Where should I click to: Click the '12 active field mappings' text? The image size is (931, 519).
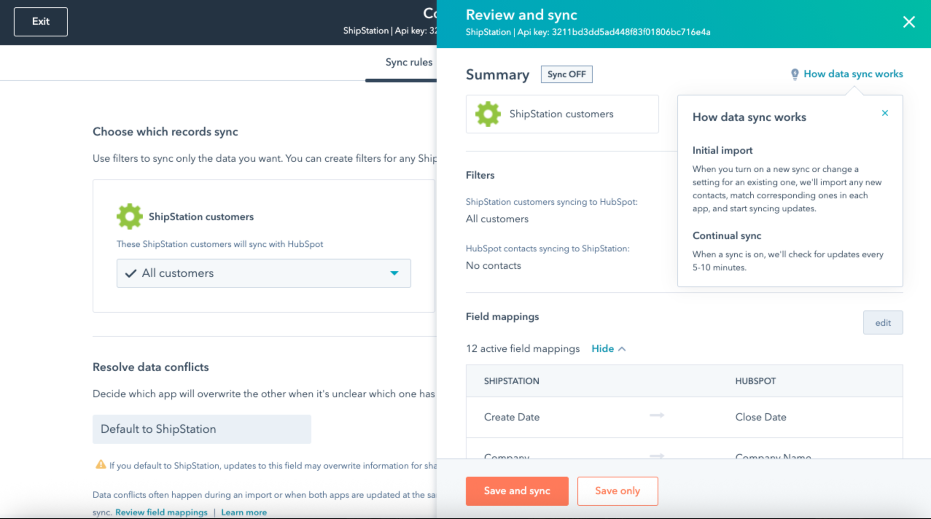tap(523, 349)
